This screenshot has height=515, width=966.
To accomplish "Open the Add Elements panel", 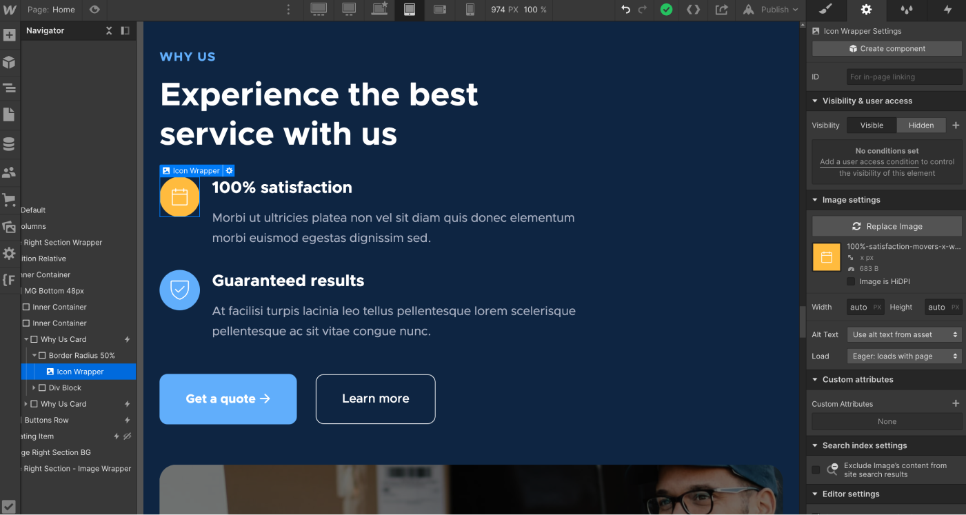I will (9, 35).
